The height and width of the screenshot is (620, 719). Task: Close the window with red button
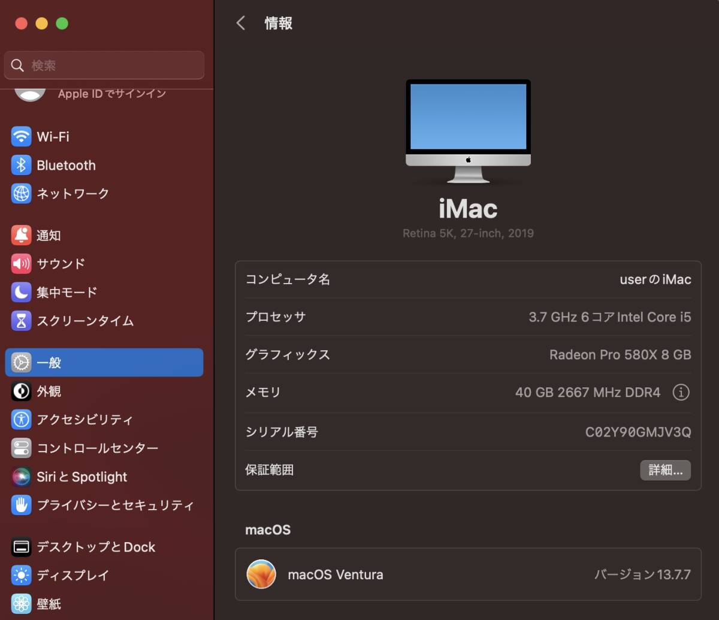22,23
